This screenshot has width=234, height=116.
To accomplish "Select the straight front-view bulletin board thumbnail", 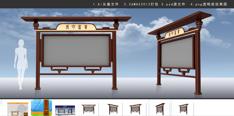I will [x=89, y=109].
